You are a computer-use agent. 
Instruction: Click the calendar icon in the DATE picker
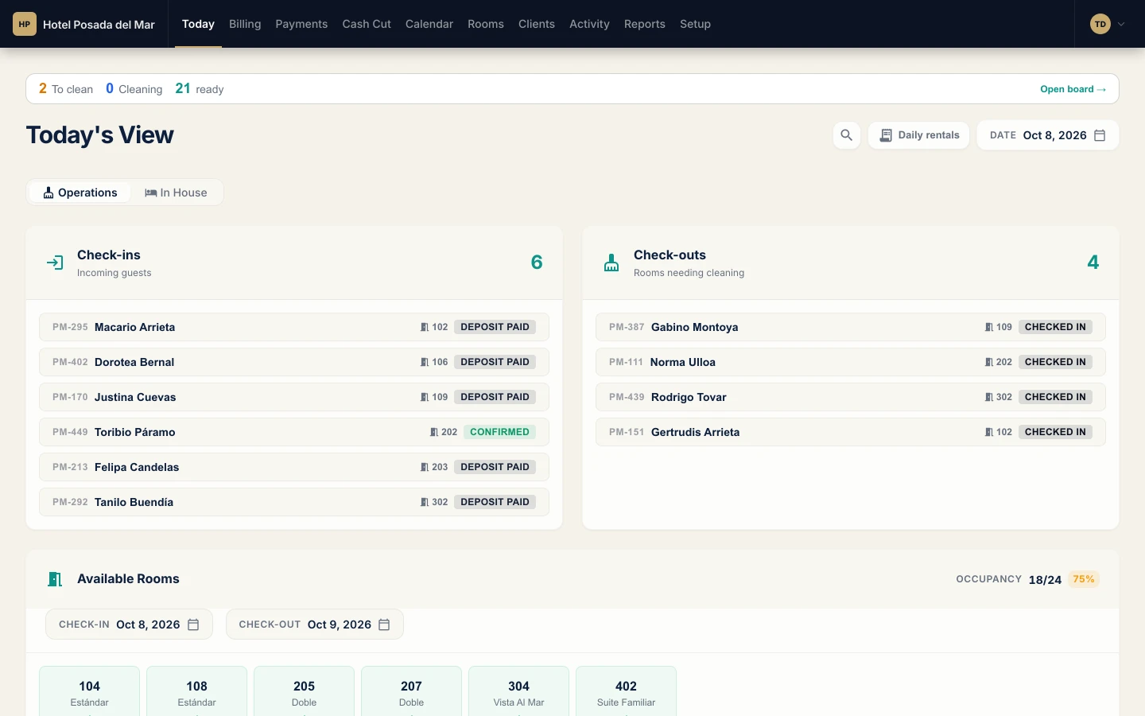point(1100,135)
